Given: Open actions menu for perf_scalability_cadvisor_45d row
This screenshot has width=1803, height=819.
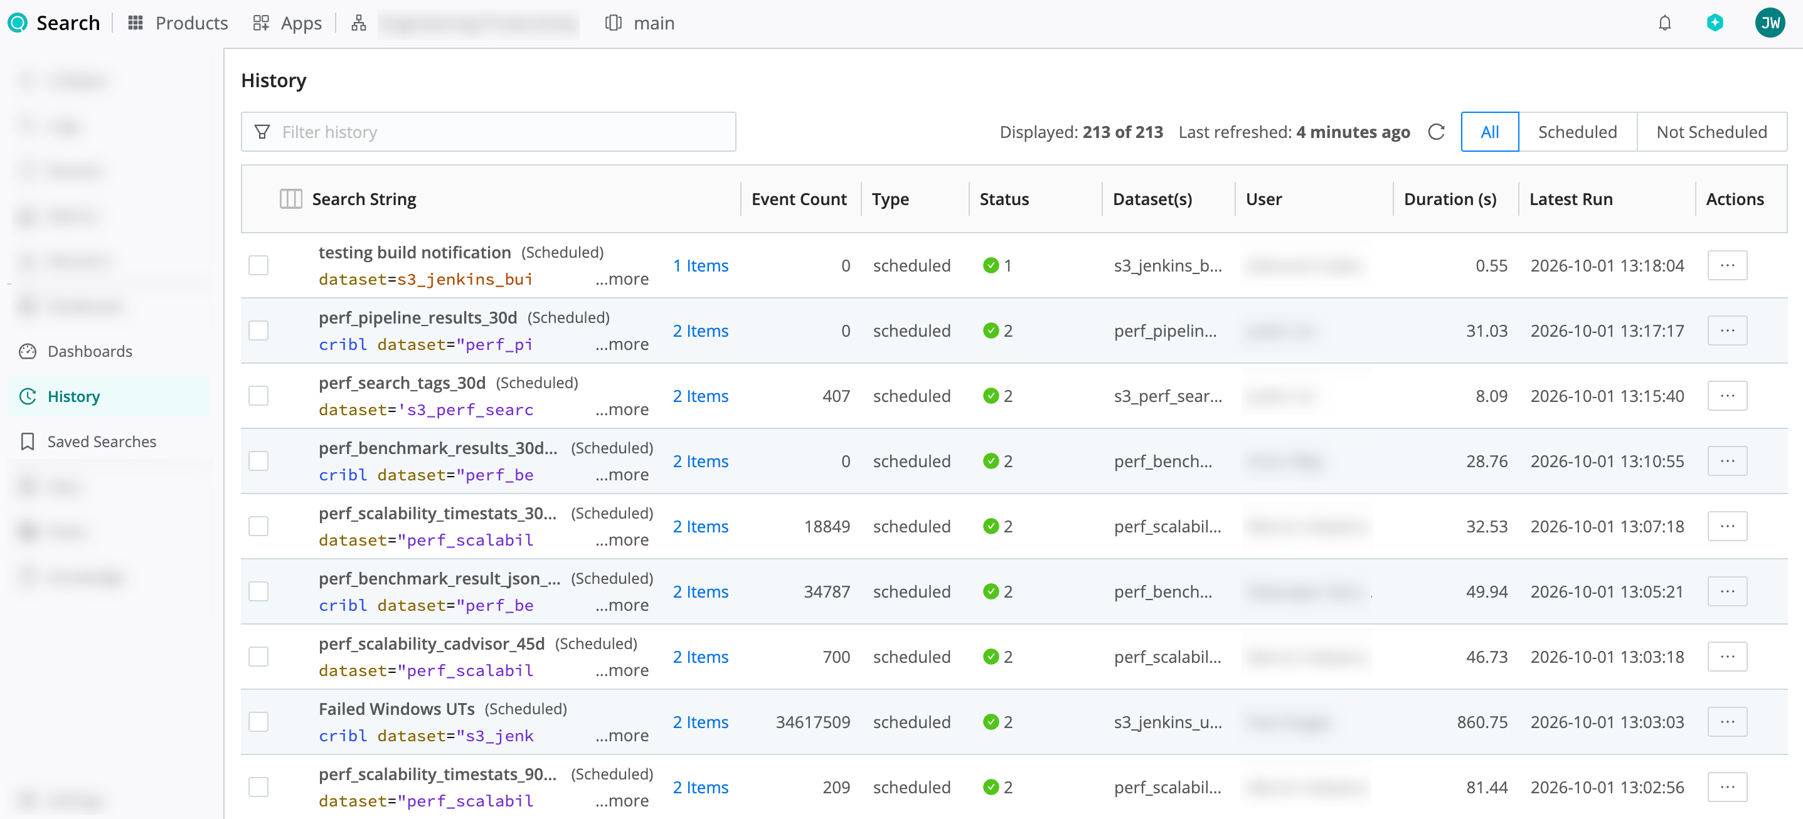Looking at the screenshot, I should coord(1726,656).
